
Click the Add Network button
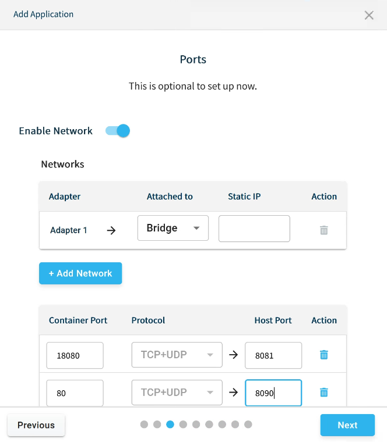coord(80,273)
